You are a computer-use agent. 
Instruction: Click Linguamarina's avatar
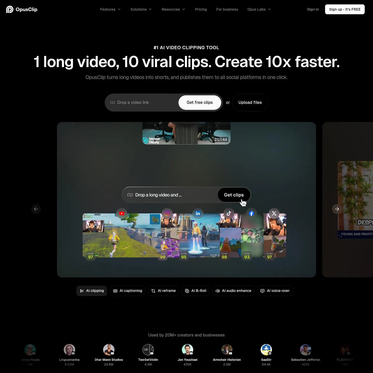pos(69,350)
